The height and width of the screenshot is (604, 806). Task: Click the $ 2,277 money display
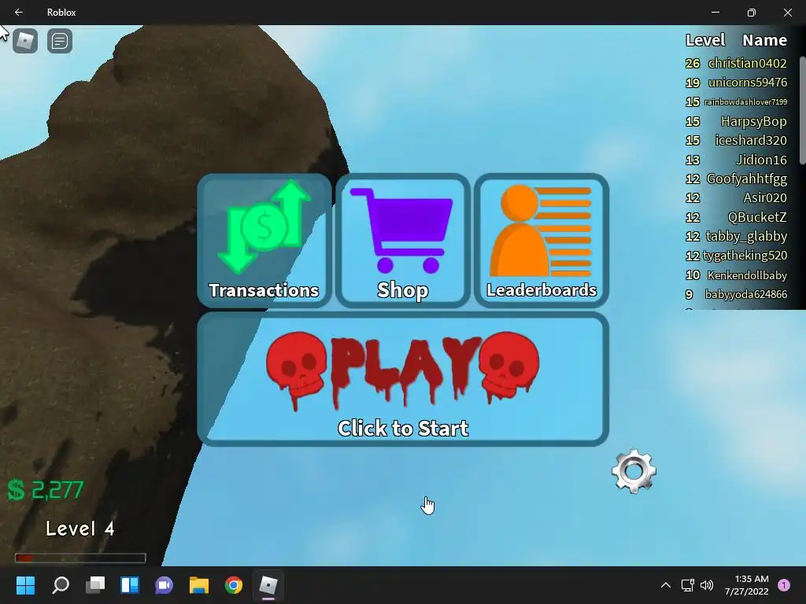click(x=45, y=490)
